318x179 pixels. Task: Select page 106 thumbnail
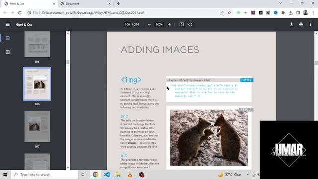37,84
